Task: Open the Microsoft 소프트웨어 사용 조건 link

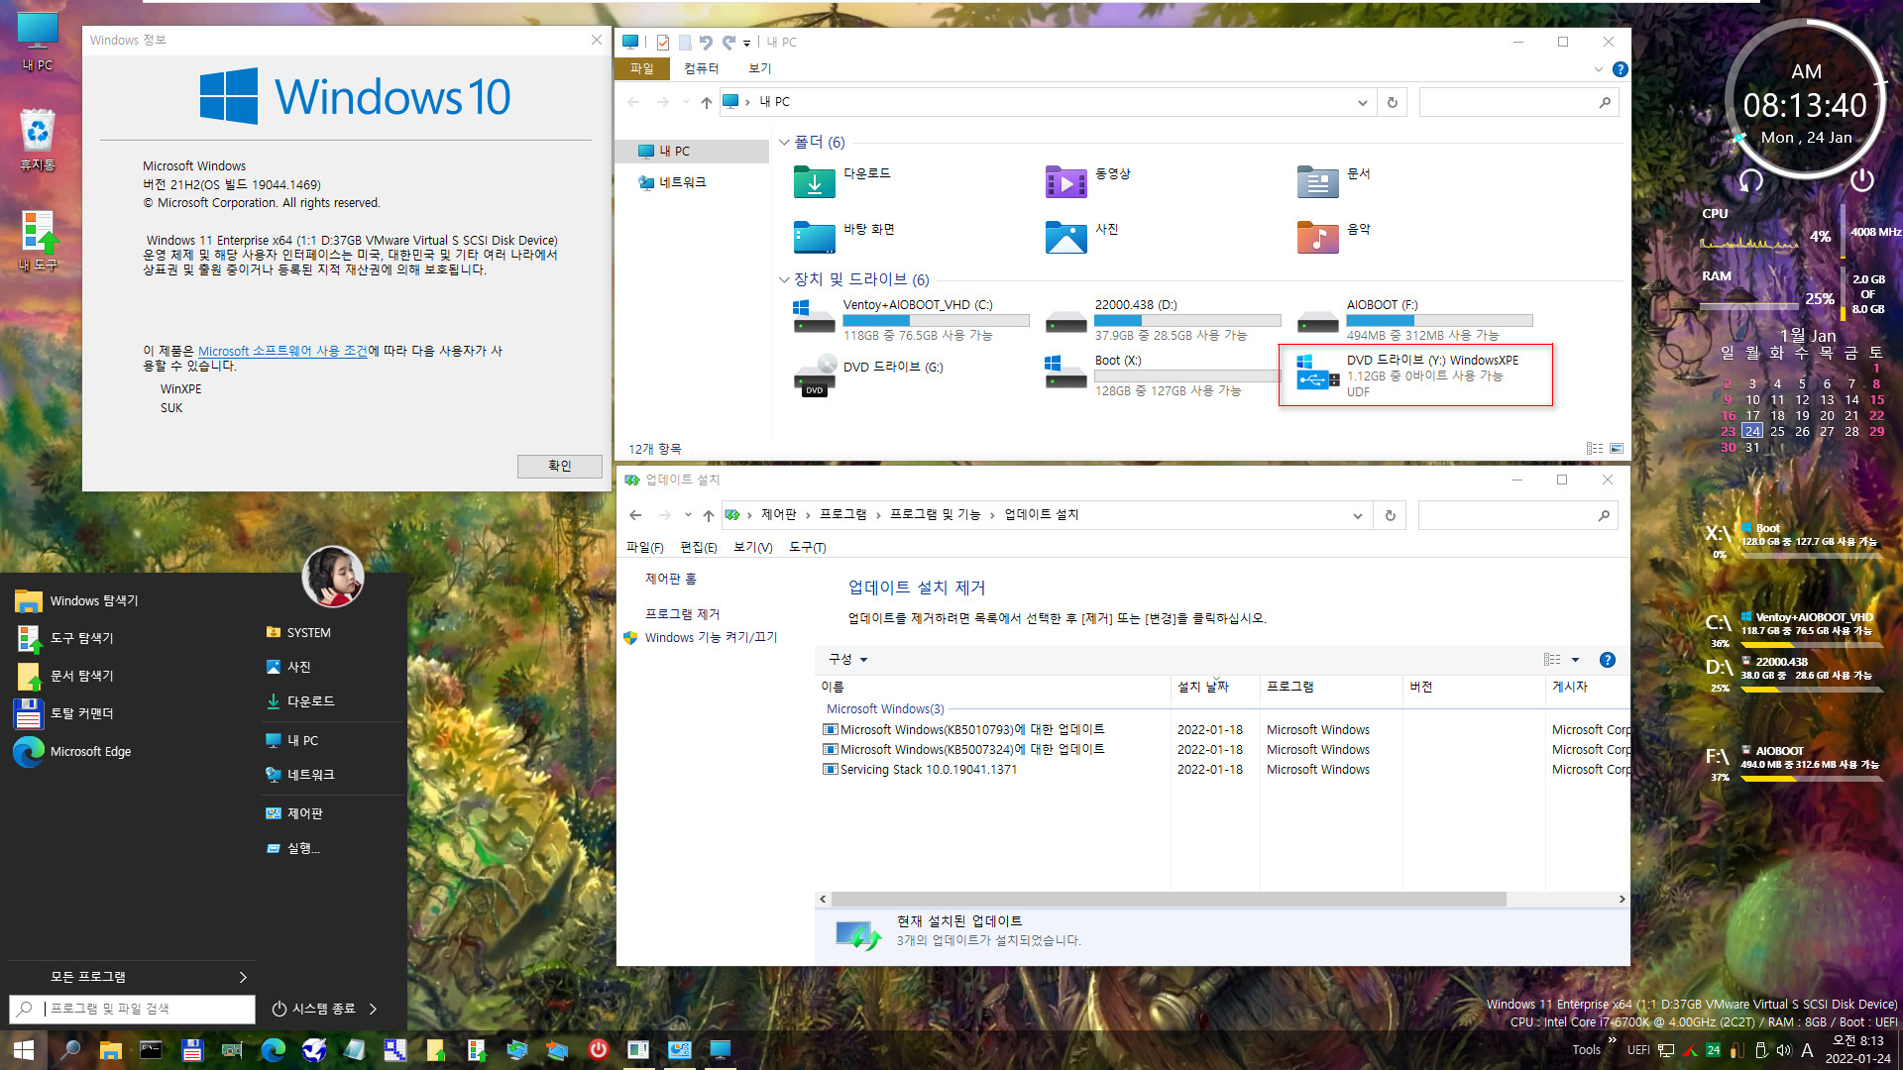Action: point(282,351)
